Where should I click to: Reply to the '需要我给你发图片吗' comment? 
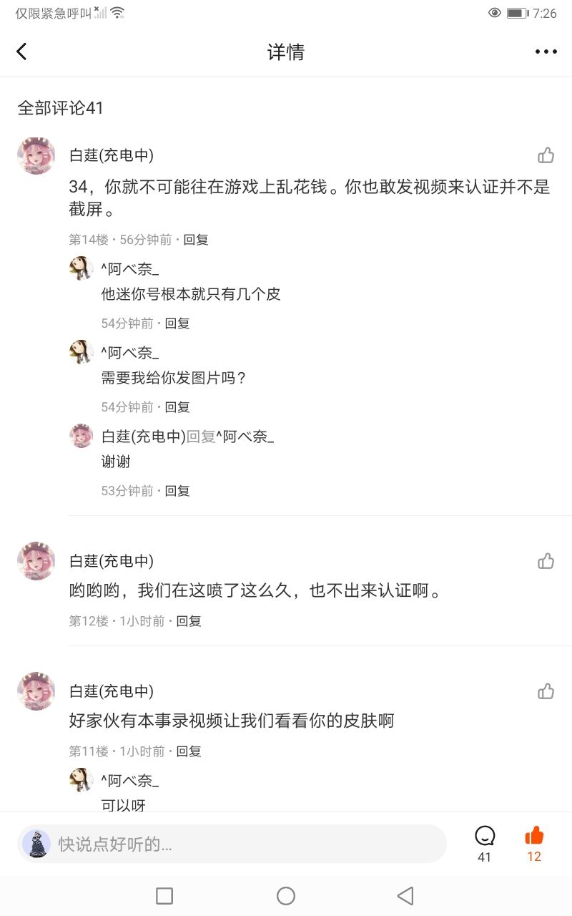[x=177, y=407]
